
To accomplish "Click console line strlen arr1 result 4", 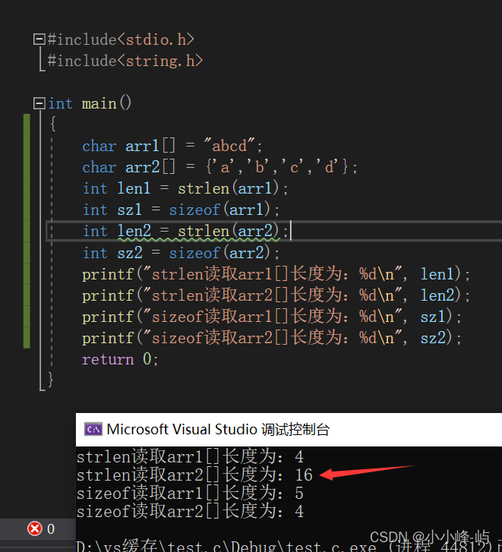I will tap(190, 456).
